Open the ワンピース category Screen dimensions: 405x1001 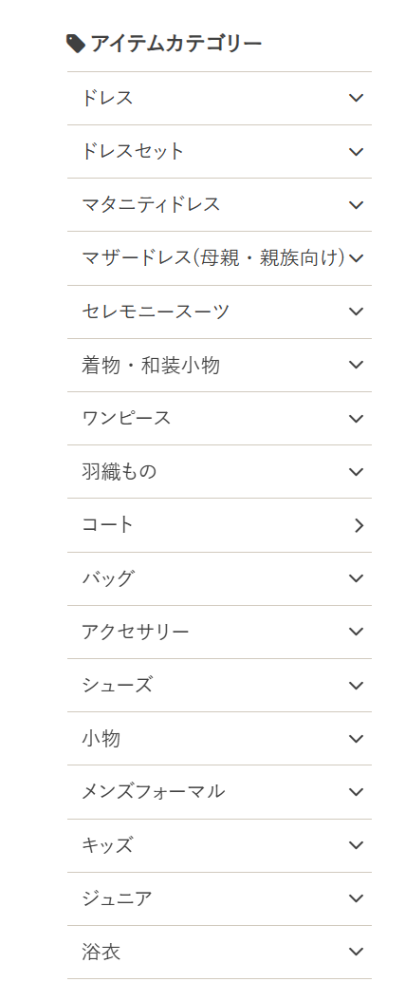click(219, 418)
